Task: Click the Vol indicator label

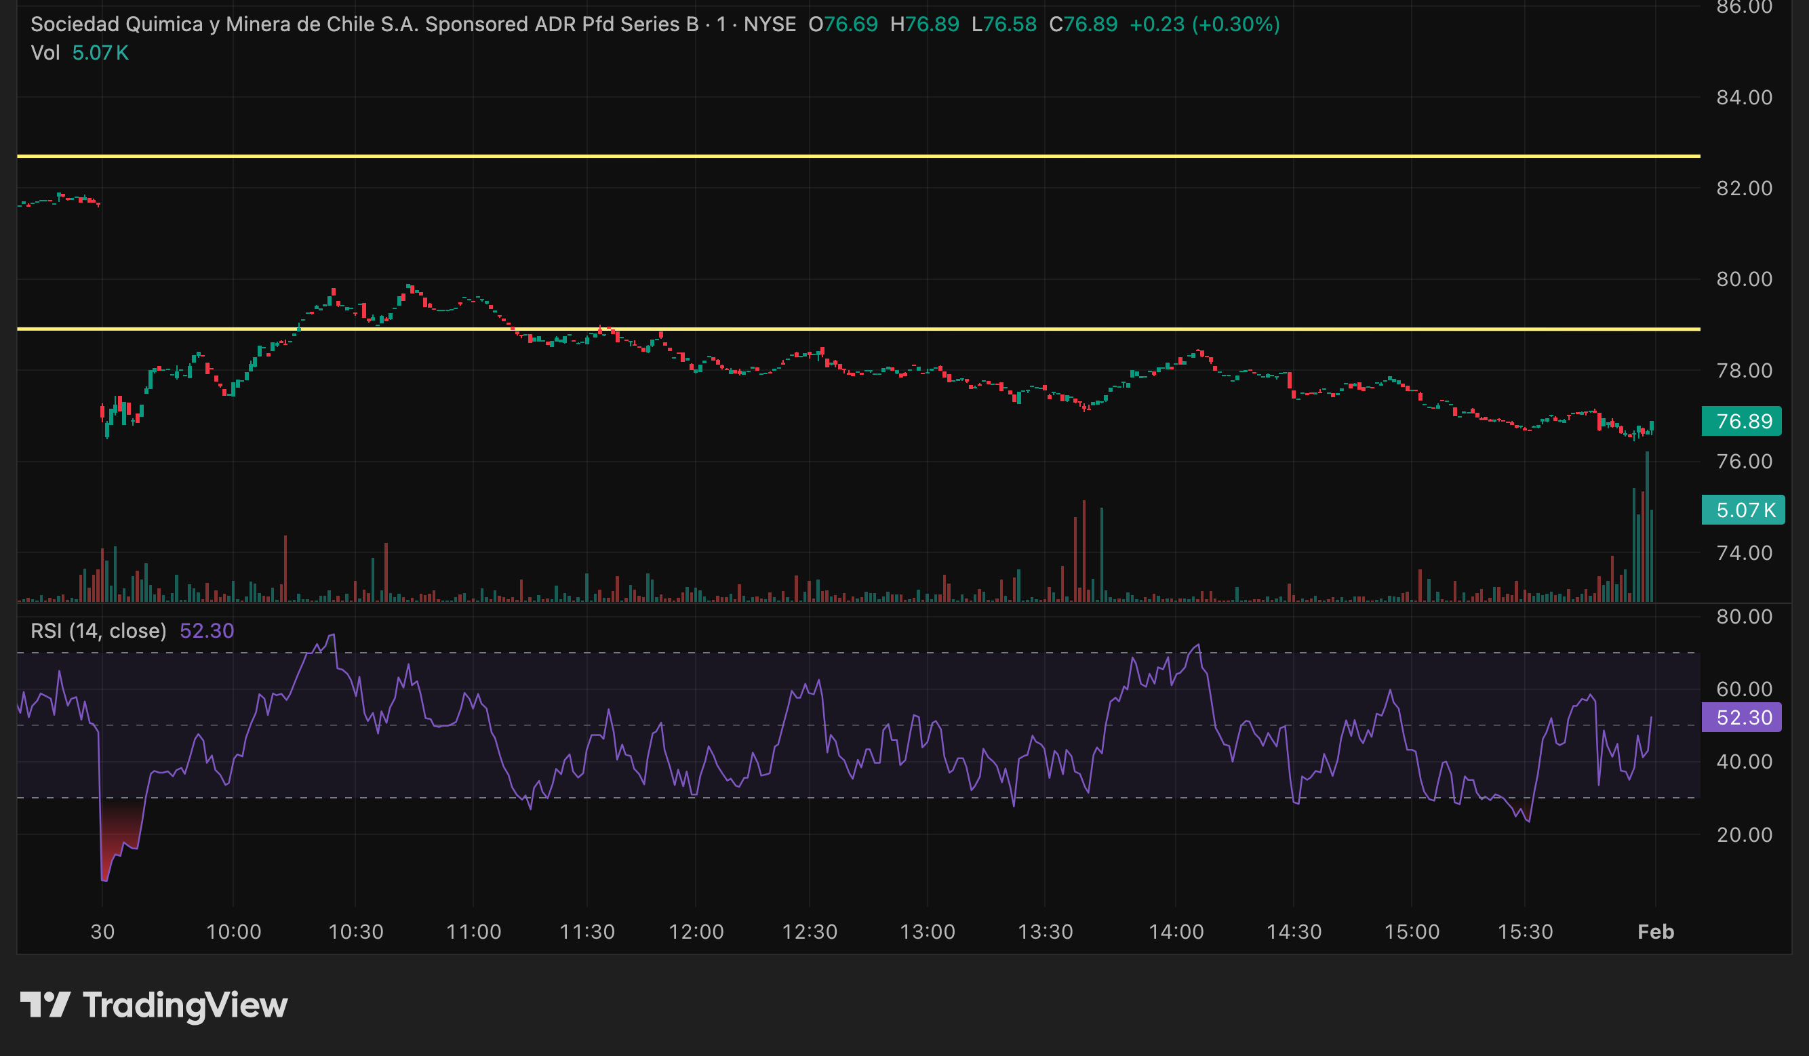Action: click(45, 53)
